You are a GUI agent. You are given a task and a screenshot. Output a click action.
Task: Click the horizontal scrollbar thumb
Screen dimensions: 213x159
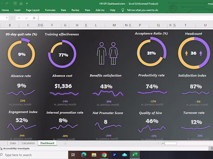[170, 143]
